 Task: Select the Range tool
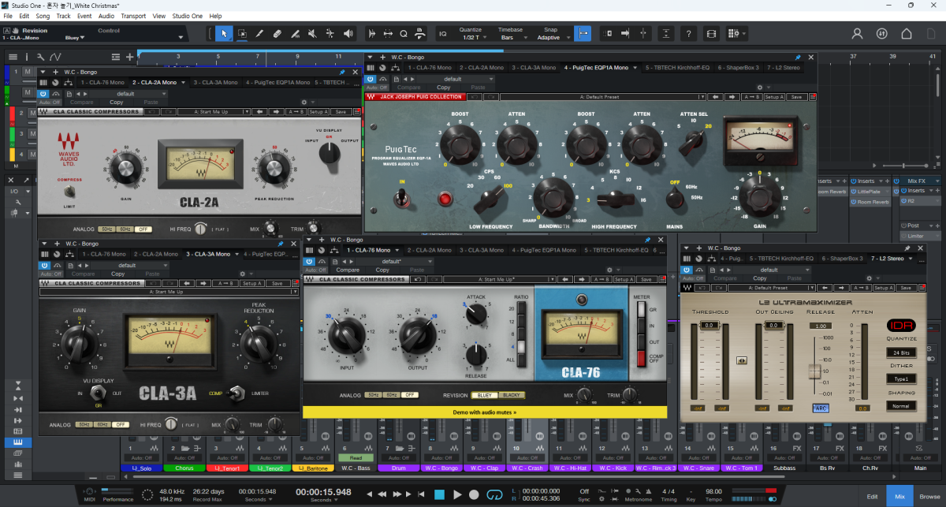point(242,34)
